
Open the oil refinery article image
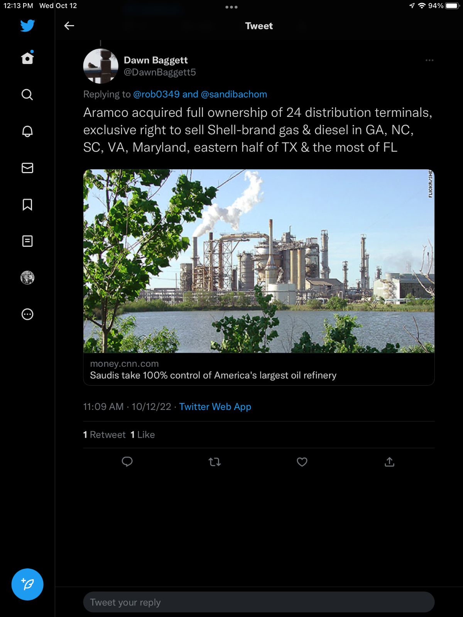coord(259,261)
